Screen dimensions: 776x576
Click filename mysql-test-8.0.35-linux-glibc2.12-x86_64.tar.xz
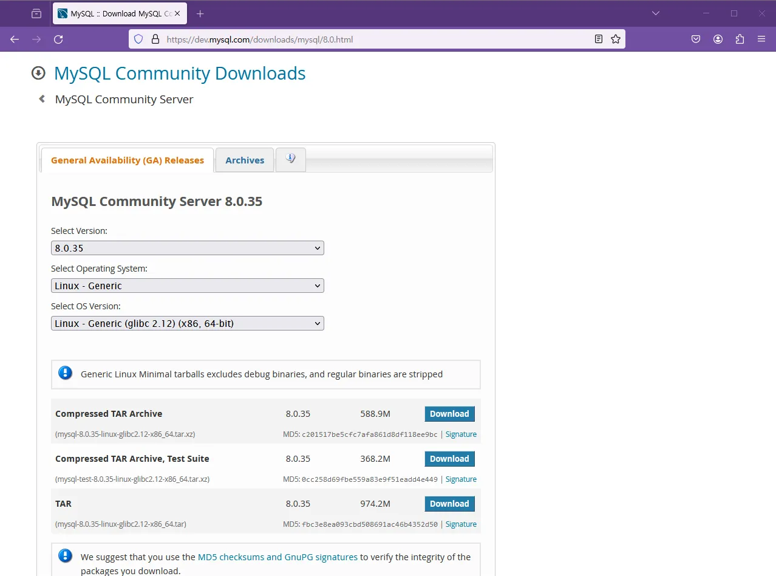[x=132, y=479]
